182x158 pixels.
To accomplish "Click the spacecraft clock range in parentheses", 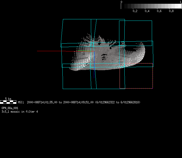I will (118, 102).
